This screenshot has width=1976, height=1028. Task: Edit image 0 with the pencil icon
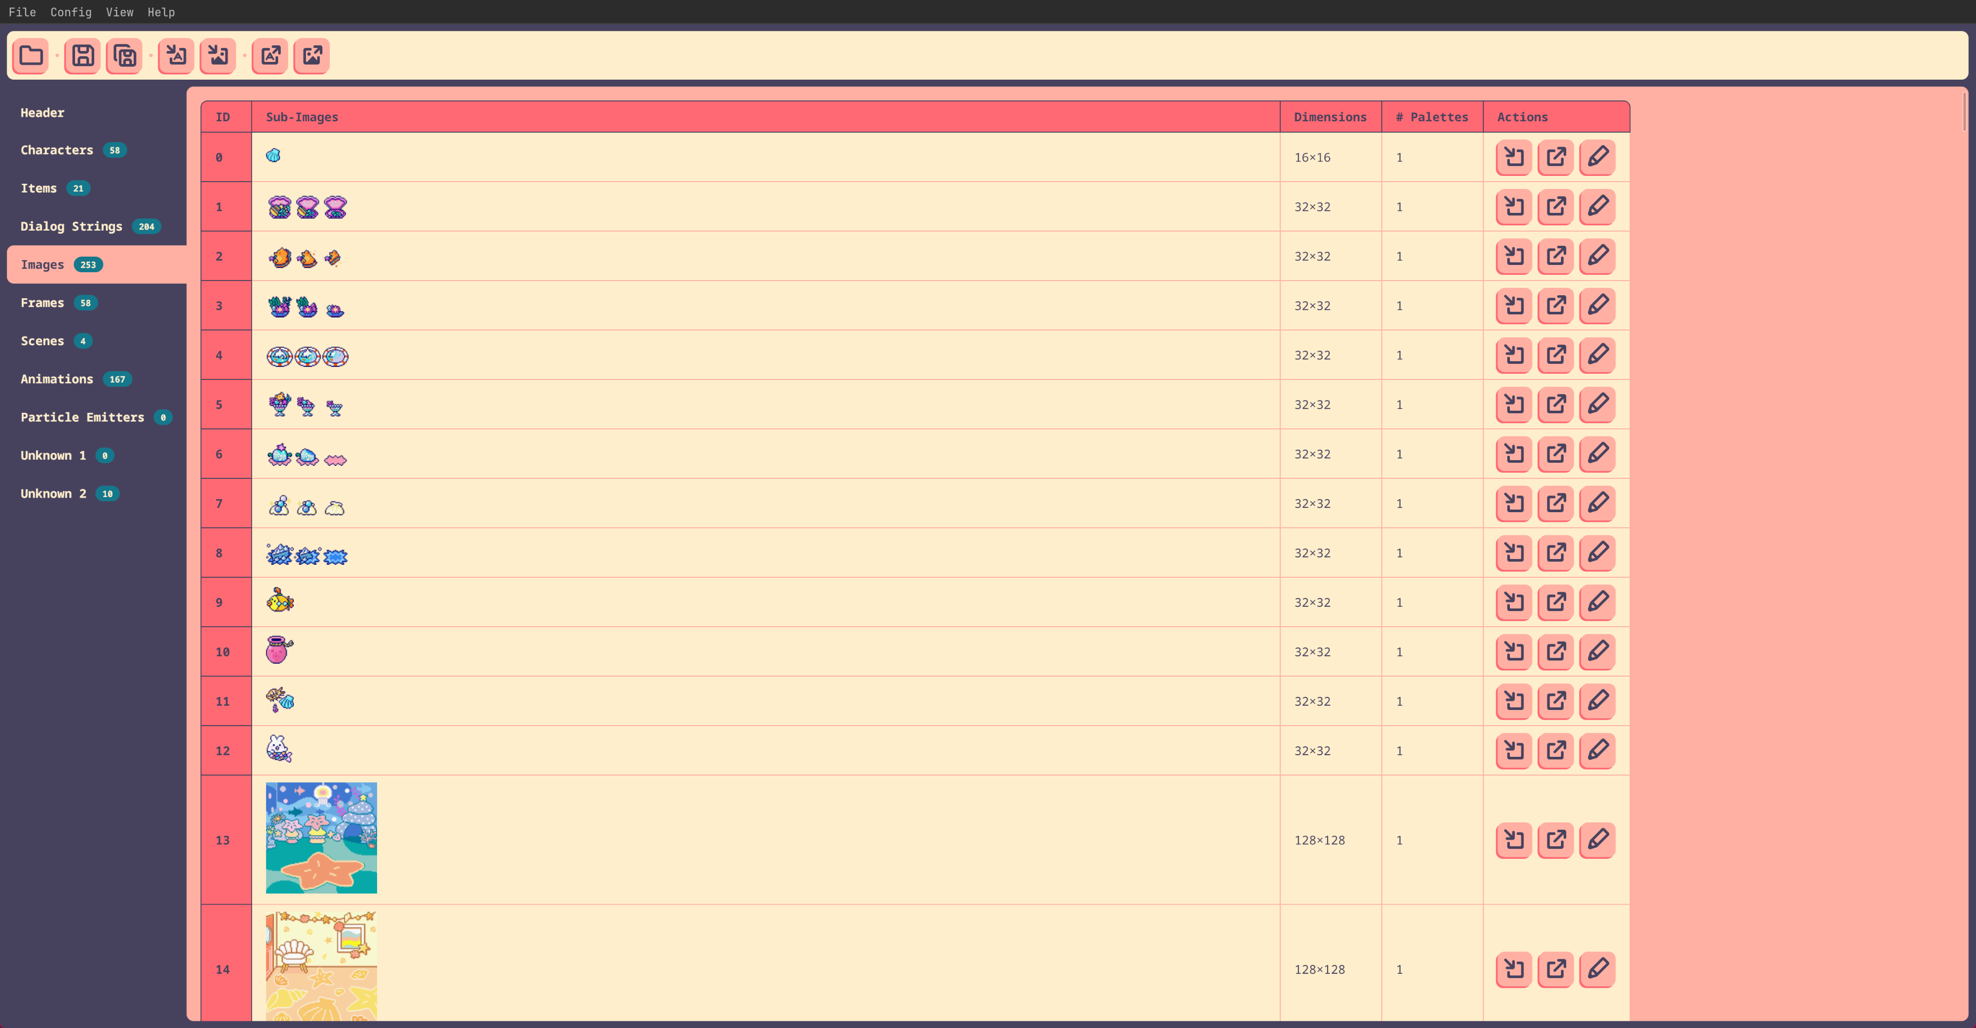click(x=1597, y=157)
